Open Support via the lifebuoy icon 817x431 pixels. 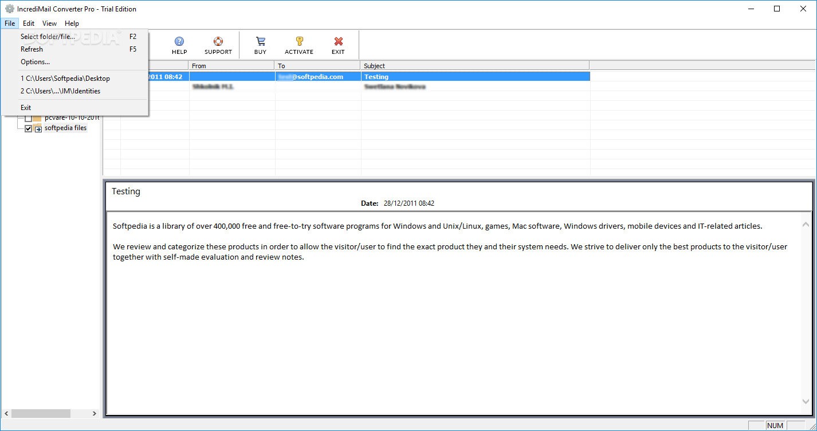point(218,41)
